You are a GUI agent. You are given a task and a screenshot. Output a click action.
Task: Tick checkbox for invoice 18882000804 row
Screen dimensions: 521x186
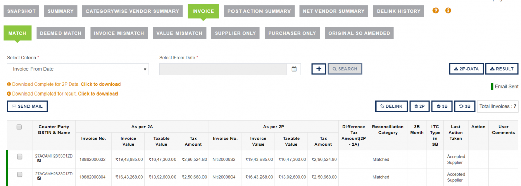pos(20,174)
